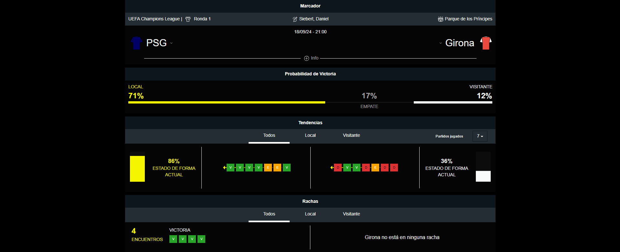The height and width of the screenshot is (252, 620).
Task: Click the 12% visitante value
Action: coord(484,96)
